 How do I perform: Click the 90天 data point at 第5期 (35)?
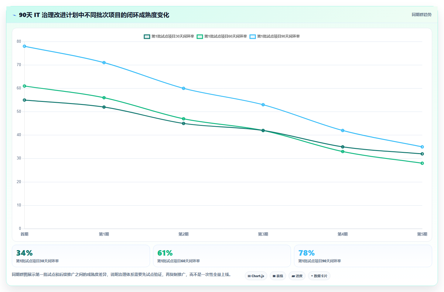pyautogui.click(x=422, y=147)
